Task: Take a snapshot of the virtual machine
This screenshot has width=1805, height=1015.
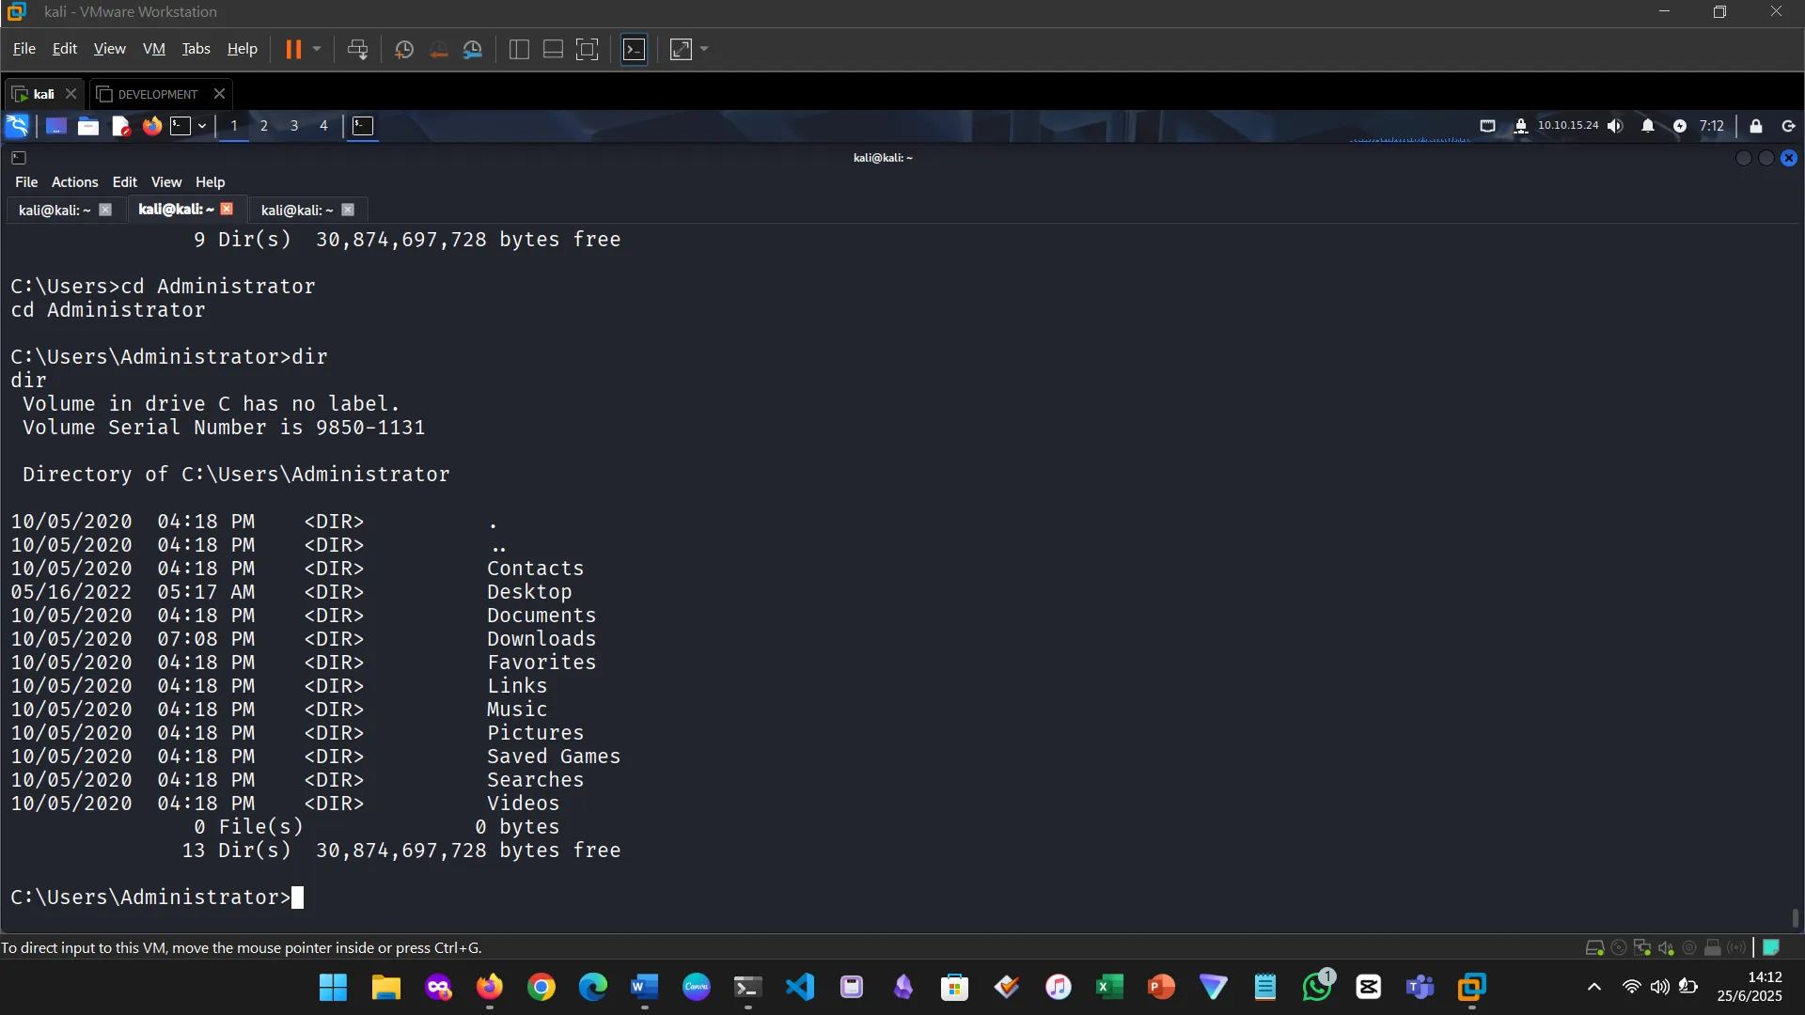Action: (x=404, y=50)
